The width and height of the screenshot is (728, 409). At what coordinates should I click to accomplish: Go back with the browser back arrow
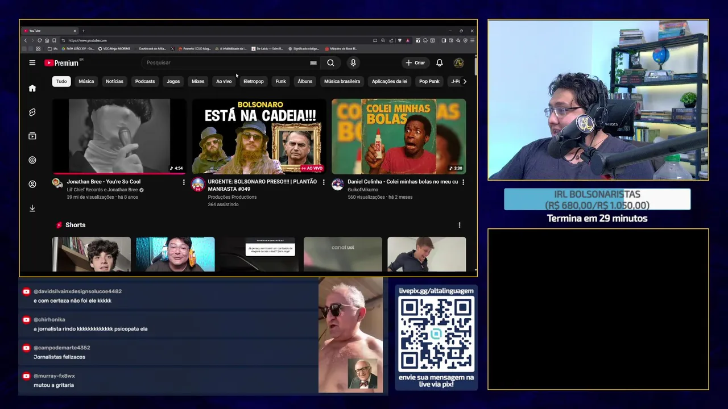pyautogui.click(x=26, y=40)
